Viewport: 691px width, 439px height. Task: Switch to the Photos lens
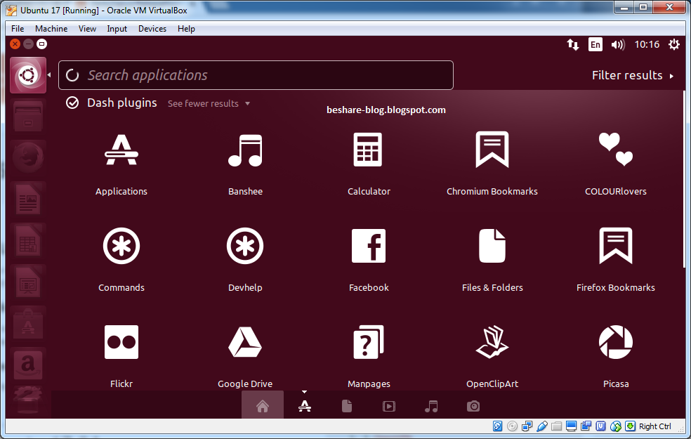pos(473,406)
